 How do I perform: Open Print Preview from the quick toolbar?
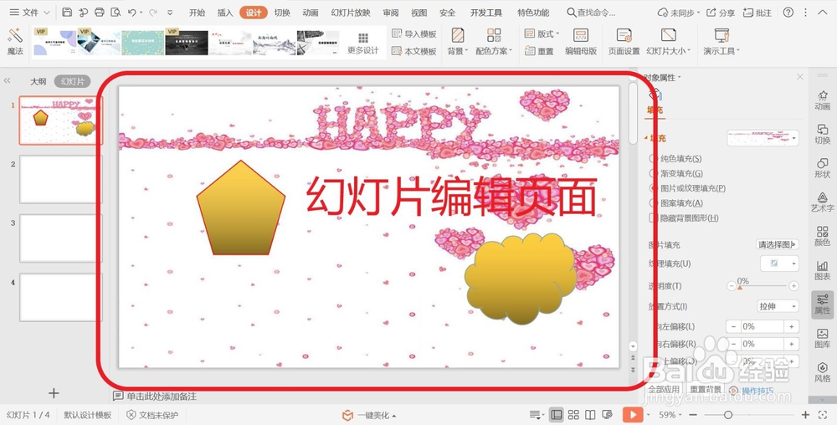[116, 13]
